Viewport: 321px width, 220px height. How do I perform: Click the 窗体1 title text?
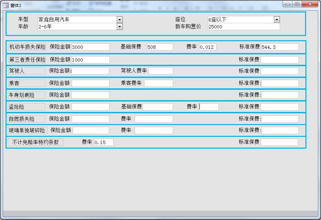pyautogui.click(x=16, y=6)
